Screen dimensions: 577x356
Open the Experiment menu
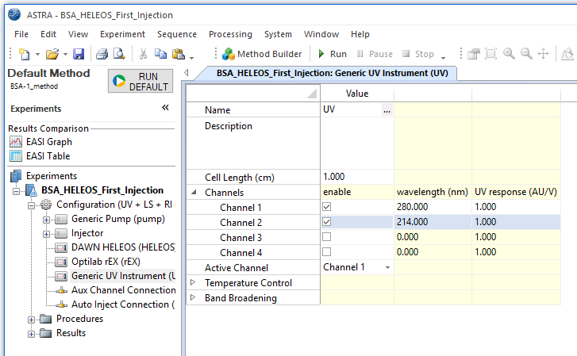click(x=122, y=34)
